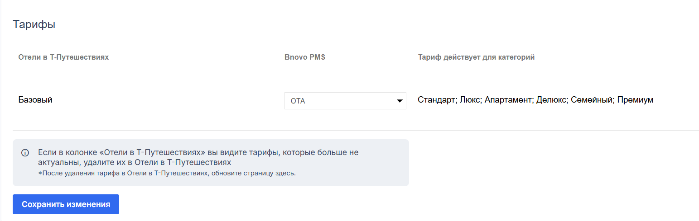Click the info icon in the notice
The image size is (699, 221).
(25, 153)
